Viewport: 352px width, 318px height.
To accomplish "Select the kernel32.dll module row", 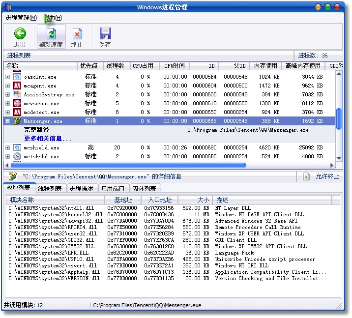I will coord(173,214).
